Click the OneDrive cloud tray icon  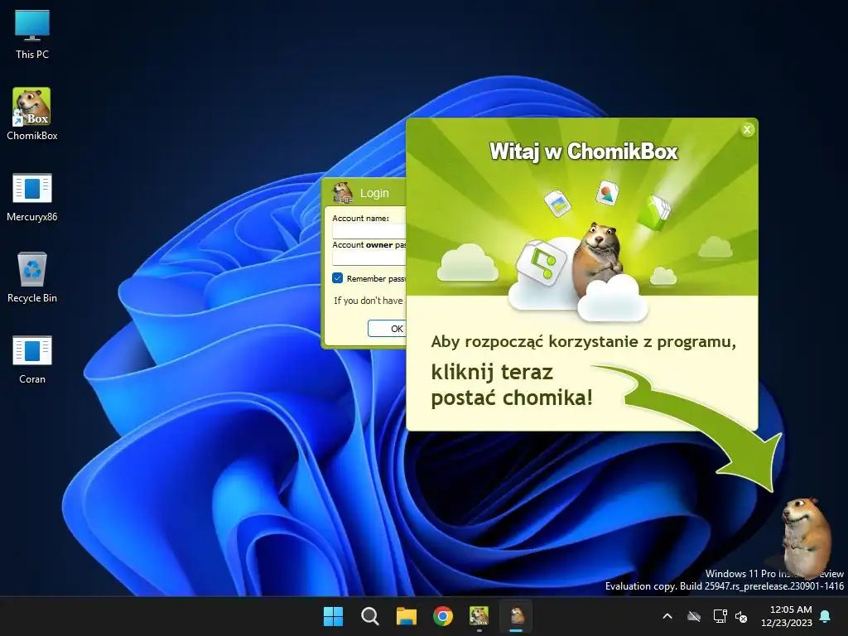[694, 616]
